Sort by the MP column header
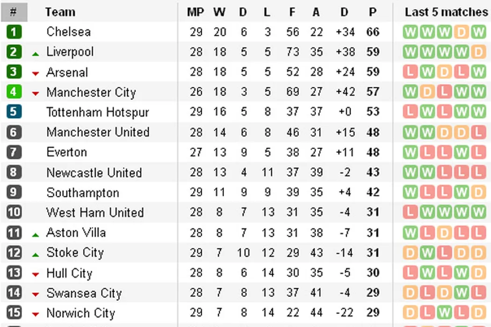 [x=195, y=12]
